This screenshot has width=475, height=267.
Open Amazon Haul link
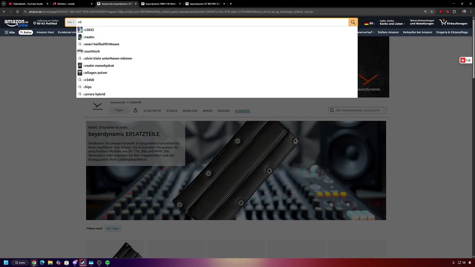pyautogui.click(x=45, y=32)
